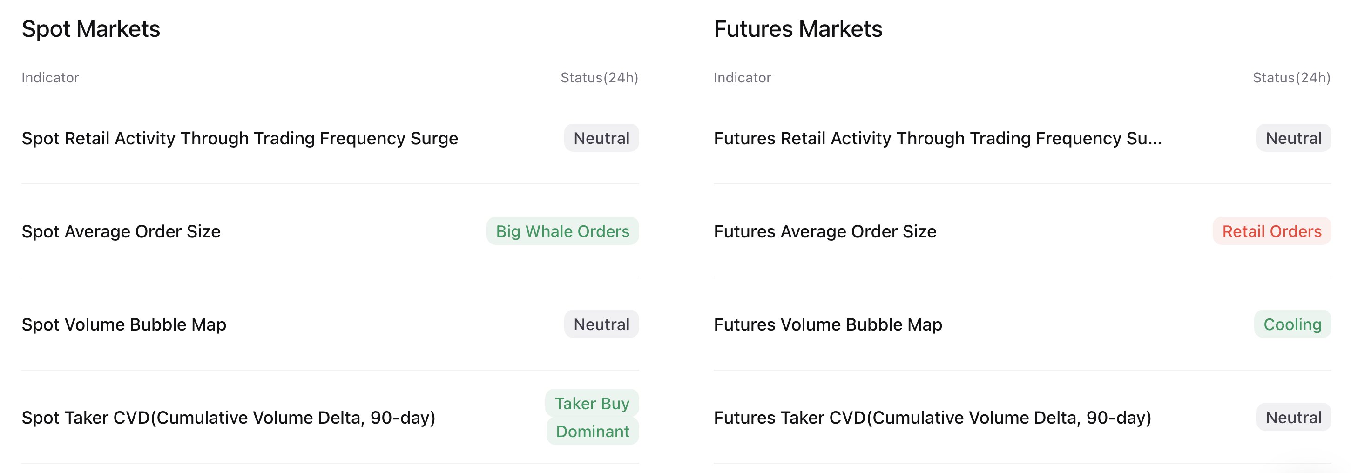Open the Futures Volume Bubble Map indicator
This screenshot has width=1351, height=473.
point(828,324)
